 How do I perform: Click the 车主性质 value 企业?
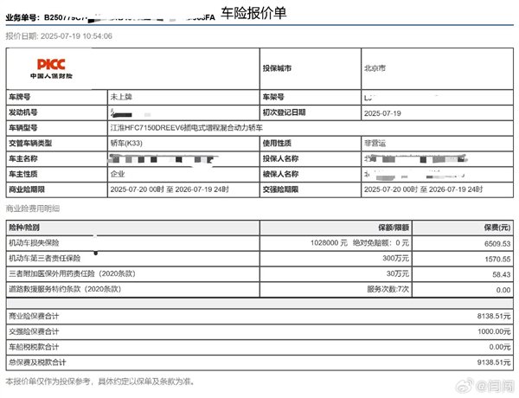(x=118, y=174)
